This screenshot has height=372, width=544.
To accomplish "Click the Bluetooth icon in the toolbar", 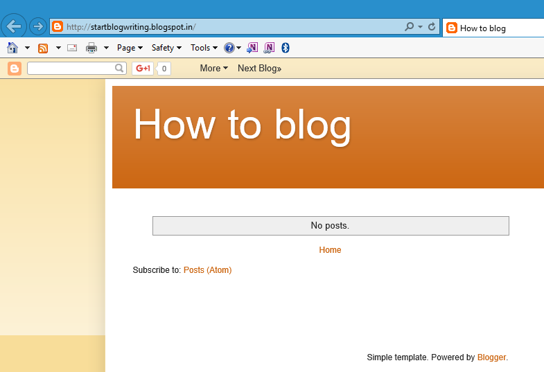I will (286, 48).
